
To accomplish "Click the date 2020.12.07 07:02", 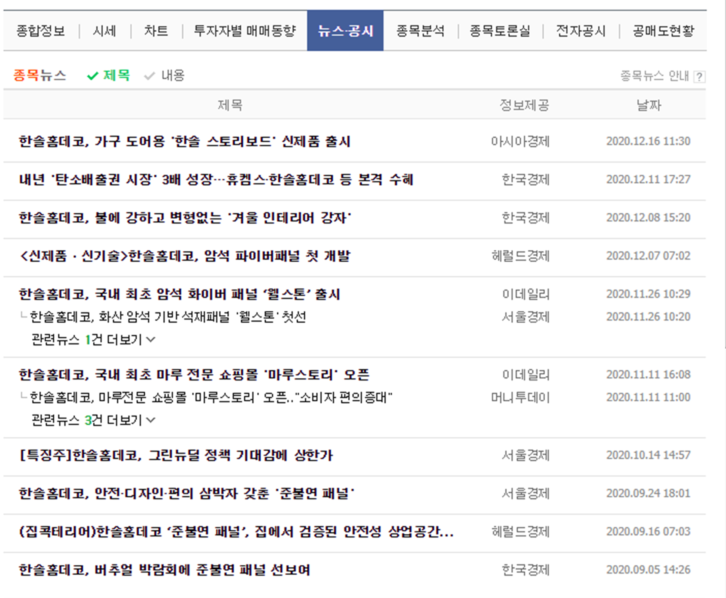I will [648, 256].
